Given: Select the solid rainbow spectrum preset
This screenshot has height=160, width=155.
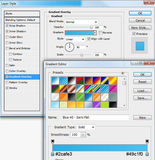Looking at the screenshot, I should tap(88, 89).
